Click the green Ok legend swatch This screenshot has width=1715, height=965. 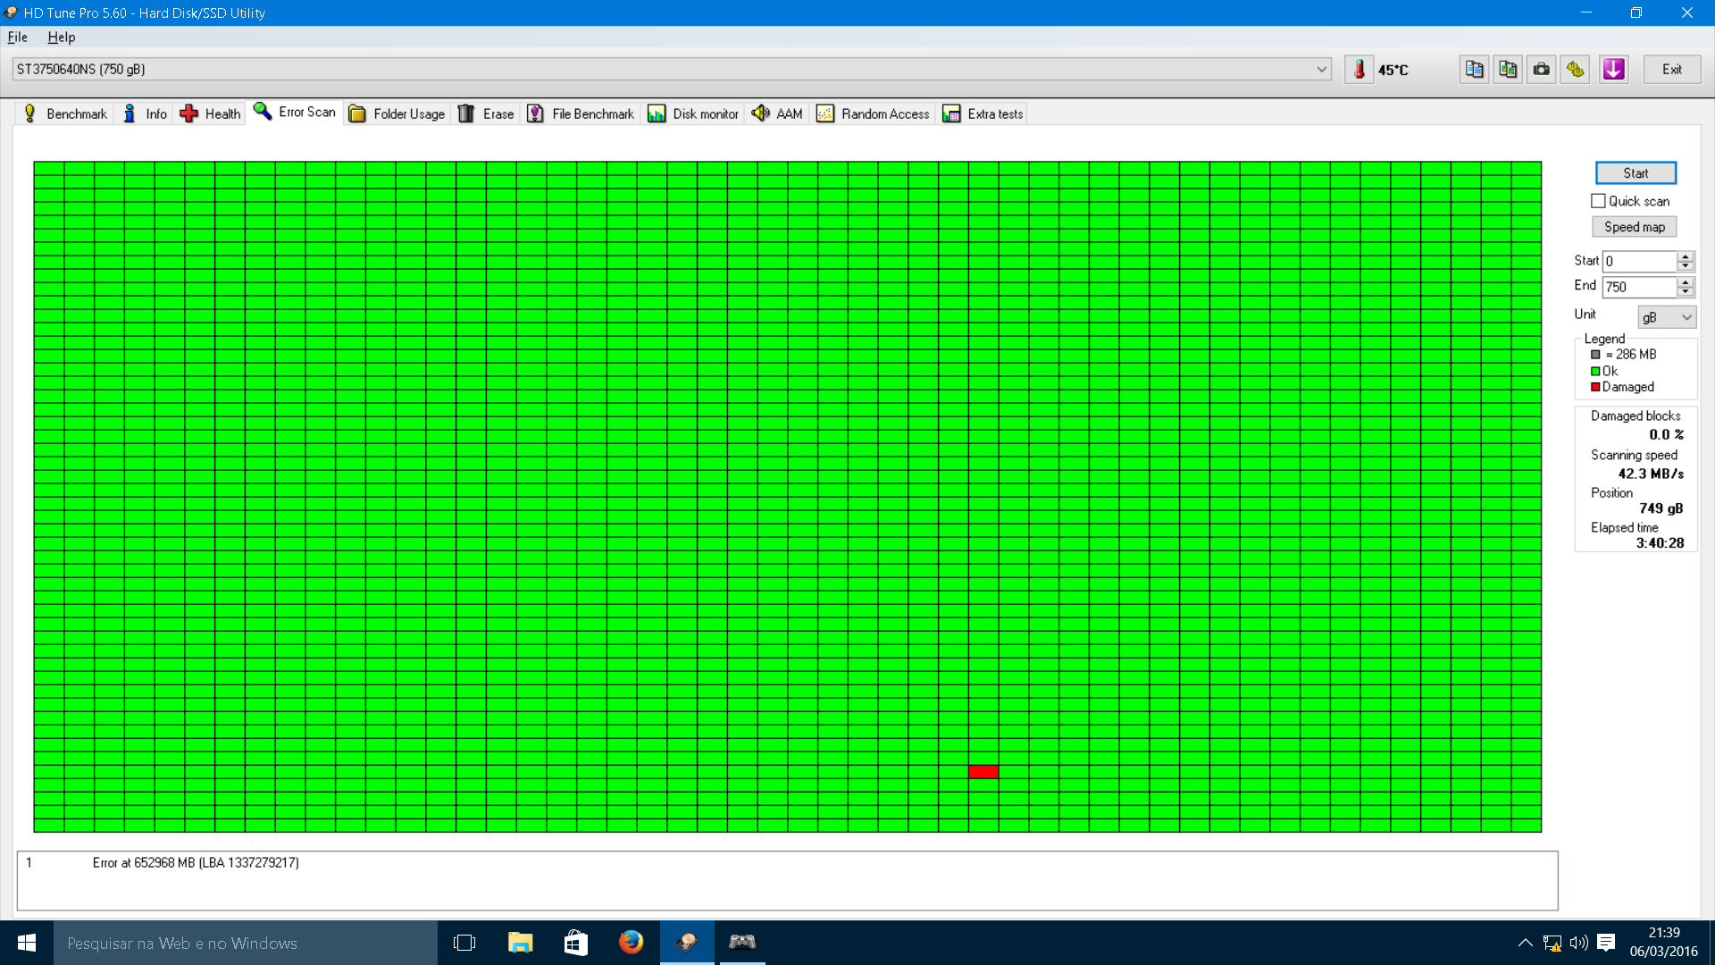point(1595,371)
